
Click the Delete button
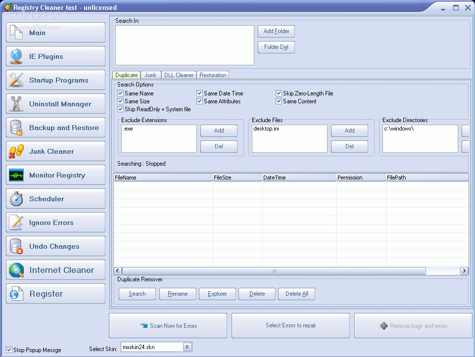257,294
